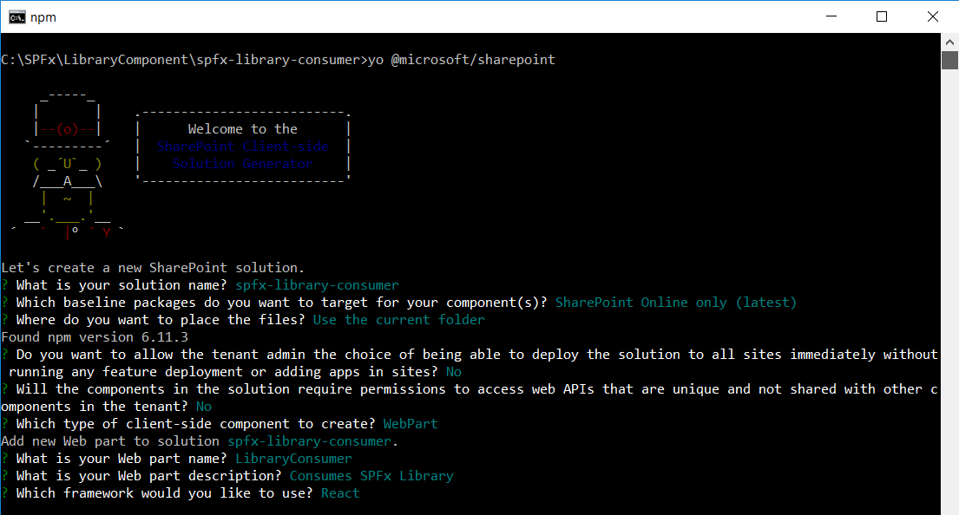Click 'What is your Web part description?' prompt

tap(148, 476)
